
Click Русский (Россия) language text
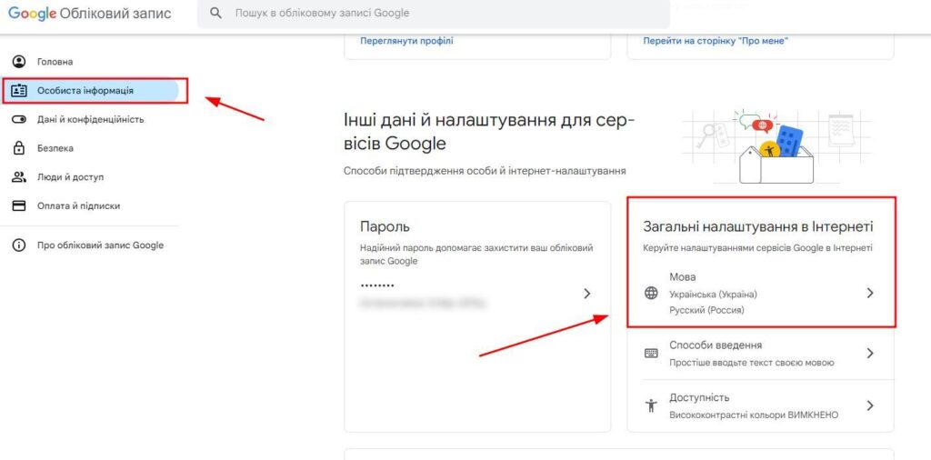point(706,310)
